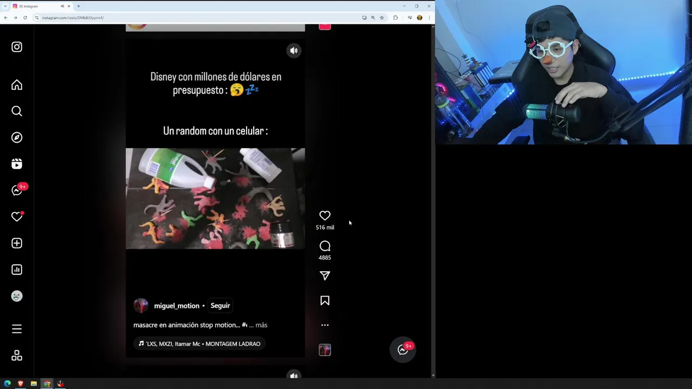692x389 pixels.
Task: Open the tab search dropdown arrow
Action: pos(5,6)
